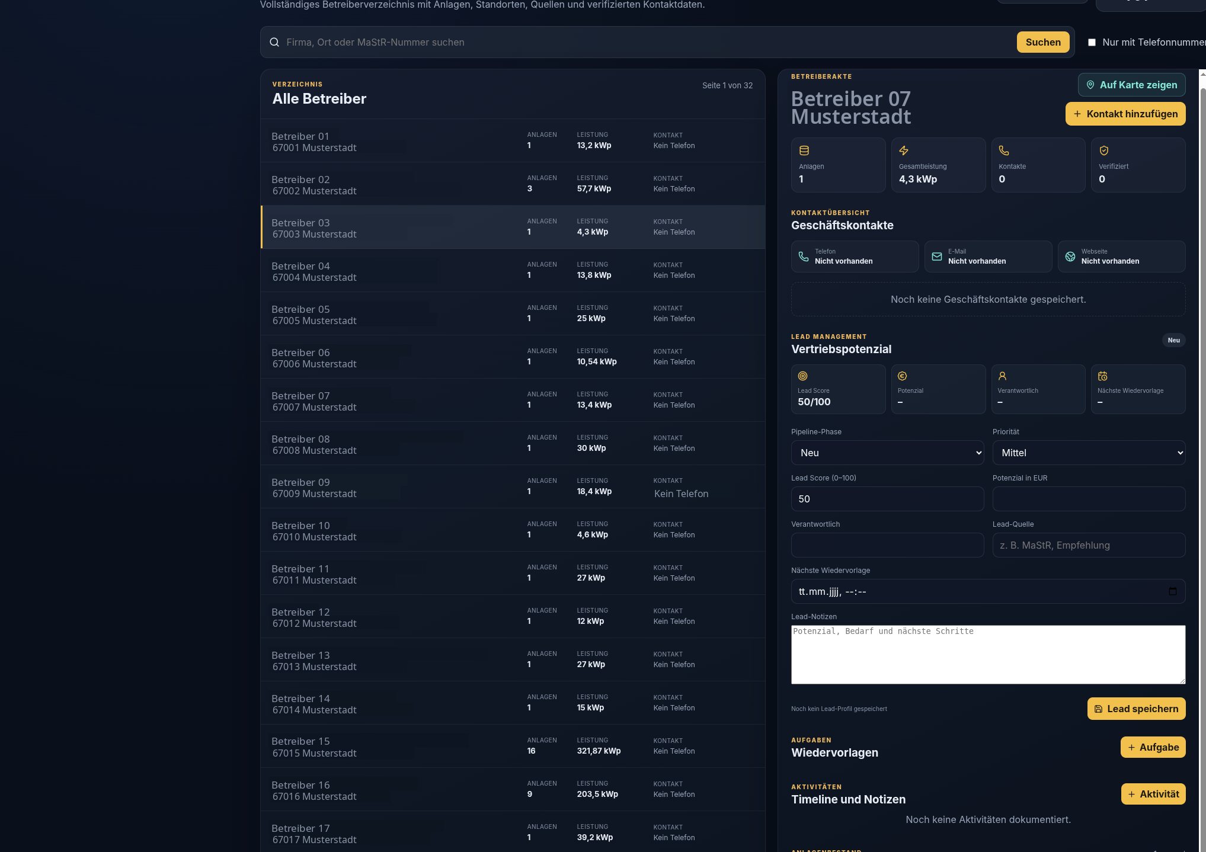Open the date picker calendar icon
The width and height of the screenshot is (1206, 852).
[1172, 591]
